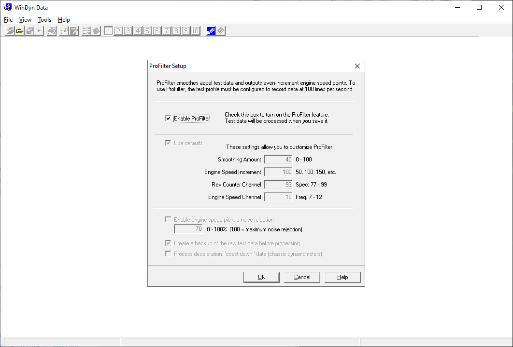Click the blue wave ProFilter toolbar icon
Screen dimensions: 513x347
tap(211, 31)
